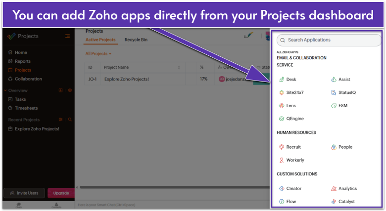The image size is (386, 211).
Task: Click the Upgrade button
Action: click(61, 193)
